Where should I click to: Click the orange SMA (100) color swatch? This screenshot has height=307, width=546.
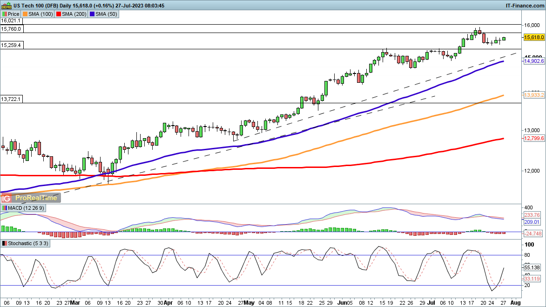tap(25, 14)
